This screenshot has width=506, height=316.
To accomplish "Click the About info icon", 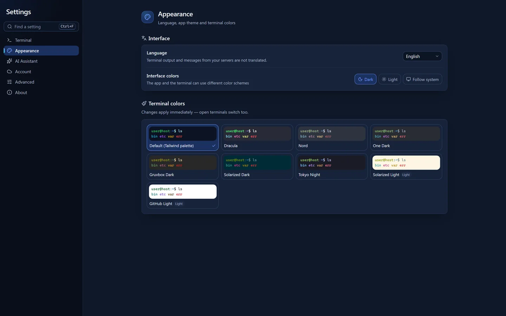I will pyautogui.click(x=9, y=93).
